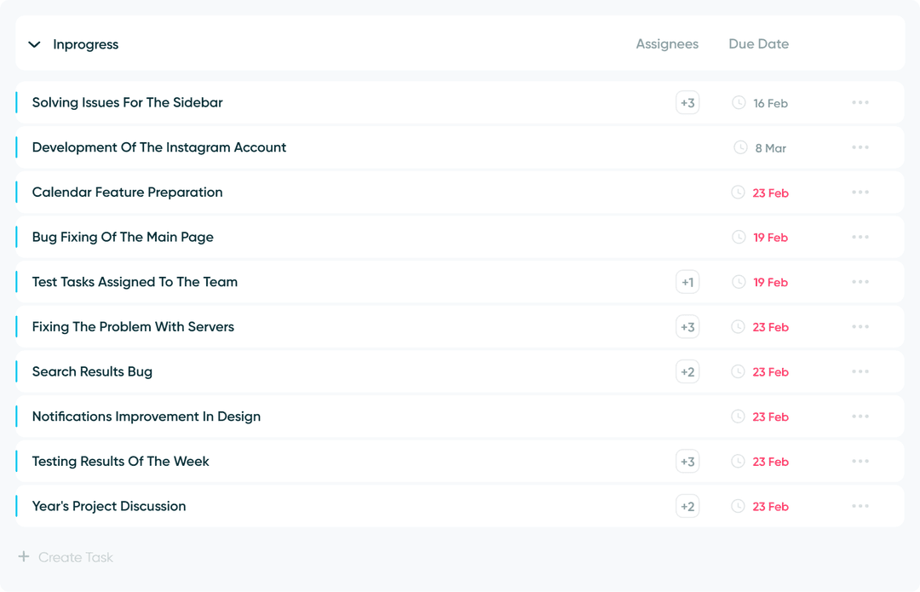Click 23 Feb date of Calendar Feature Preparation
The width and height of the screenshot is (920, 592).
click(x=770, y=193)
